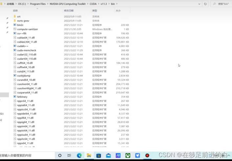Select the curand64_10.dll file icon
This screenshot has height=161, width=232.
tap(15, 80)
